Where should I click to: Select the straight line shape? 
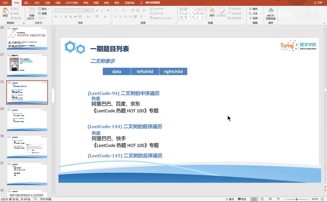pyautogui.click(x=190, y=9)
